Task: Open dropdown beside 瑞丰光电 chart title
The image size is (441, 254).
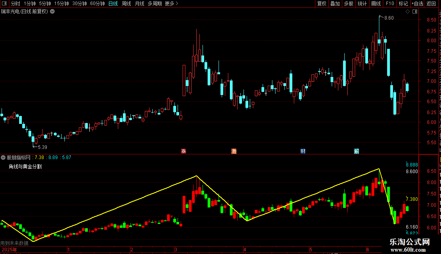Action: click(52, 12)
